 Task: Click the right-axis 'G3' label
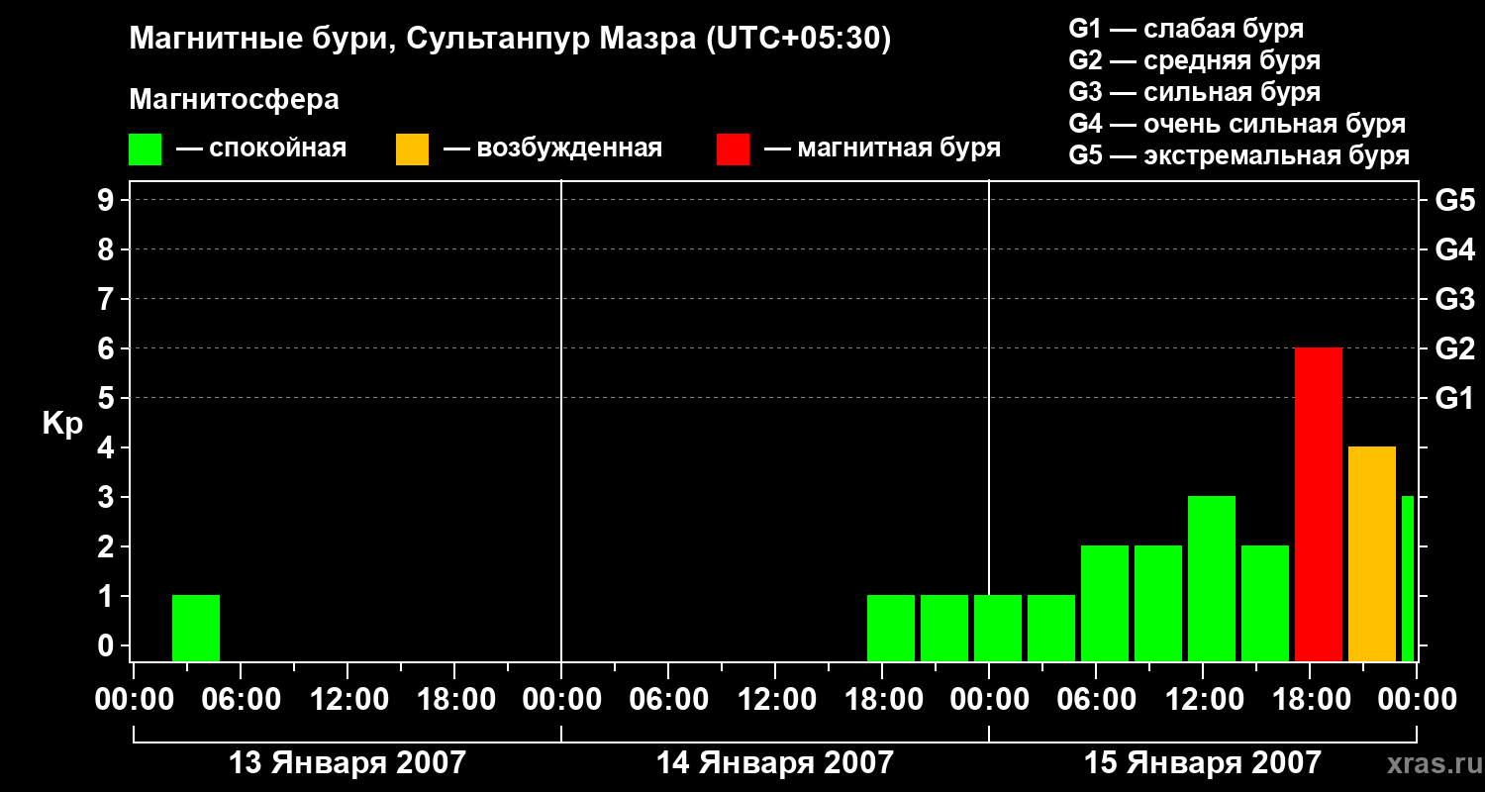1454,300
